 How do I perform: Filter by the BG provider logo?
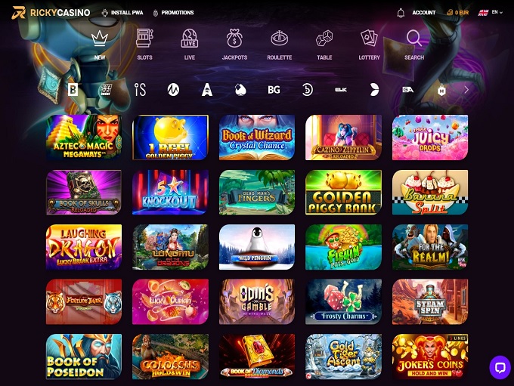pyautogui.click(x=274, y=90)
